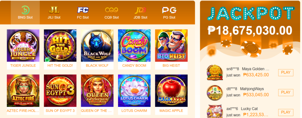Switch to the JILI Slot tab

(54, 13)
